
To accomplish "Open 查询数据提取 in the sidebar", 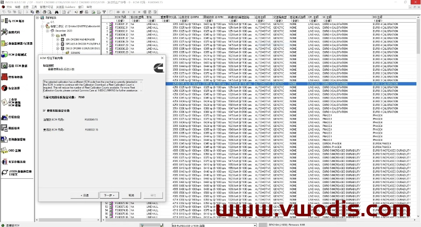I will pos(14,139).
